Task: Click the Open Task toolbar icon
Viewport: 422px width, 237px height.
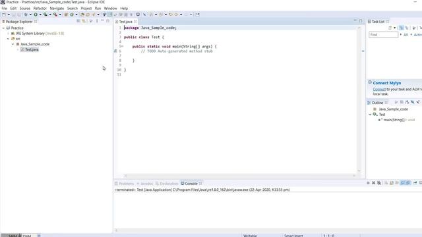Action: (x=88, y=14)
